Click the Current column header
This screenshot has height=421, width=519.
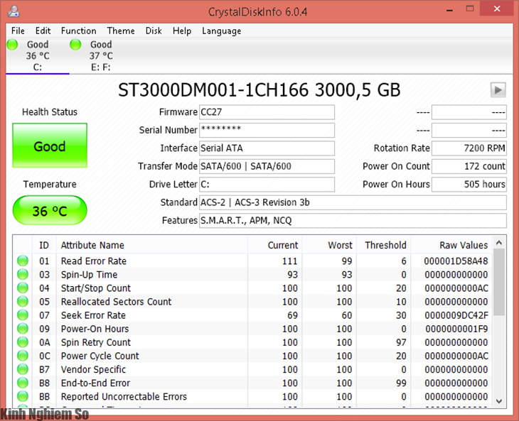pyautogui.click(x=274, y=245)
